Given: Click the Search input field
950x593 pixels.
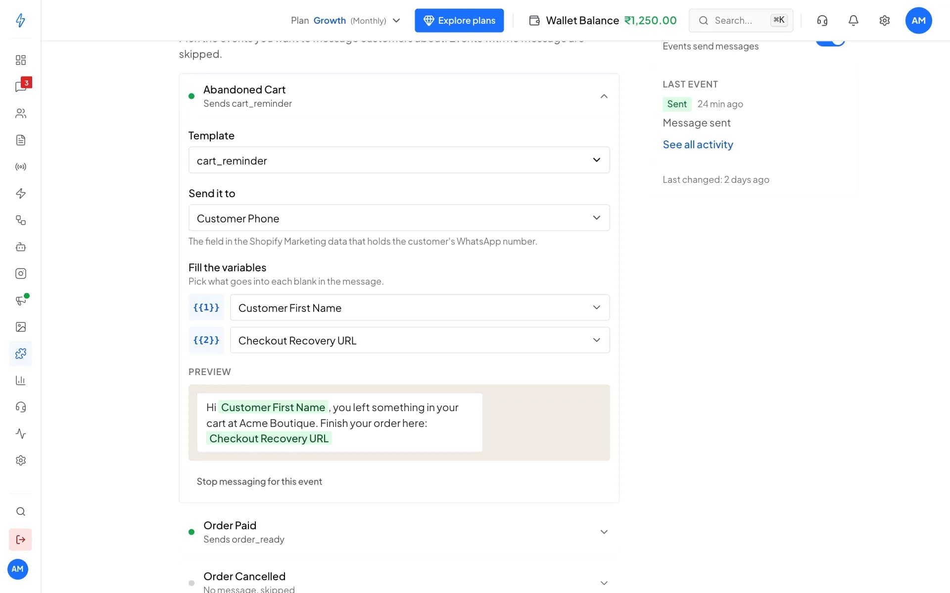Looking at the screenshot, I should [741, 20].
